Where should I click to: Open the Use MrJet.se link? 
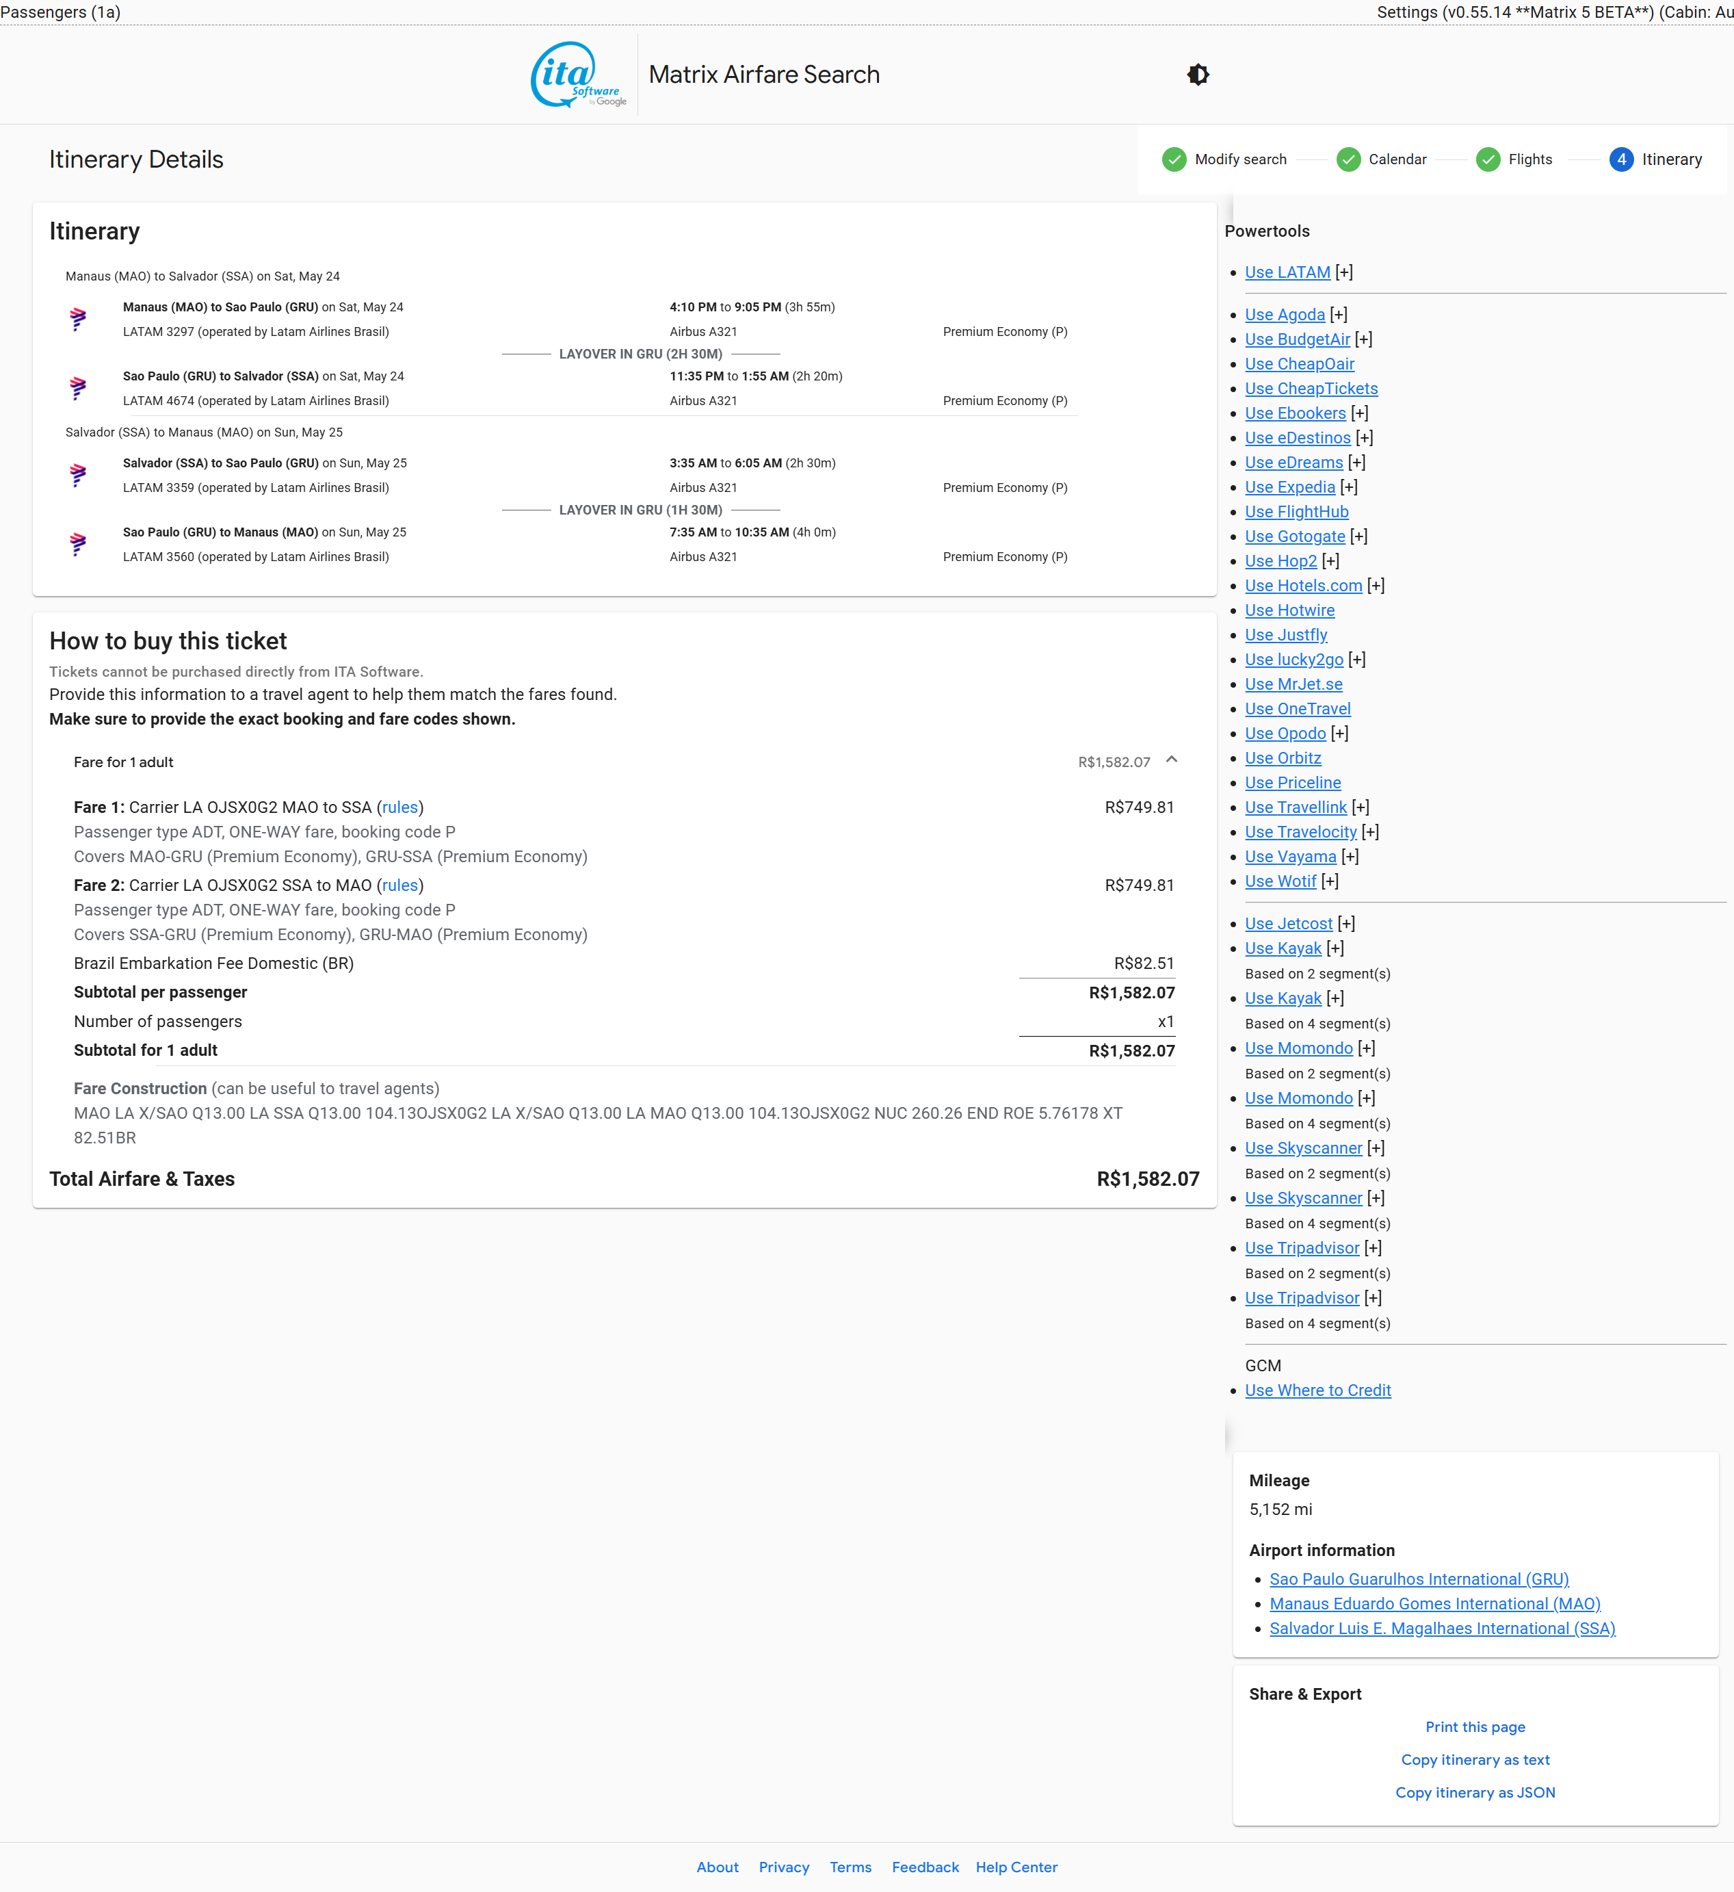coord(1293,684)
